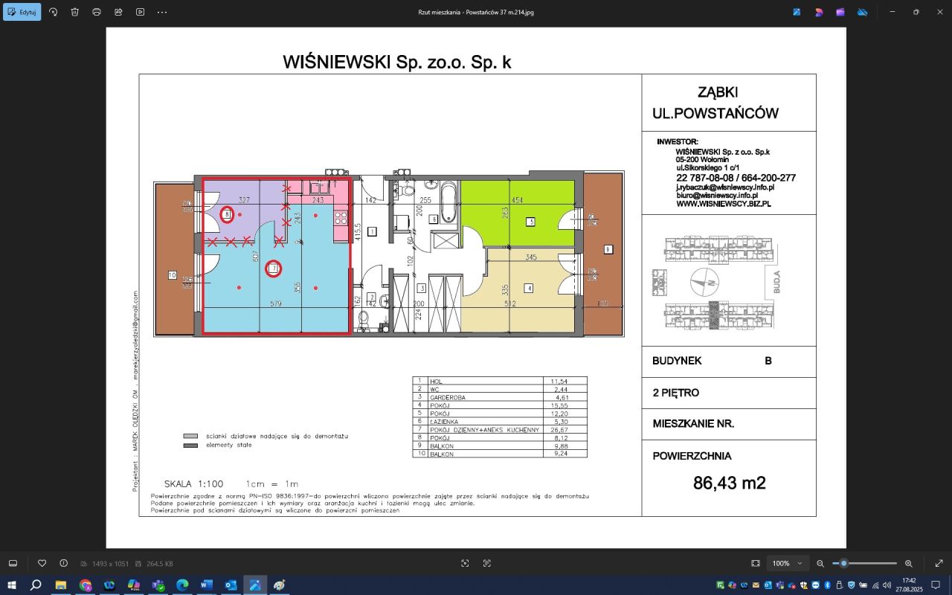952x595 pixels.
Task: Show file info with the info icon
Action: [x=63, y=563]
